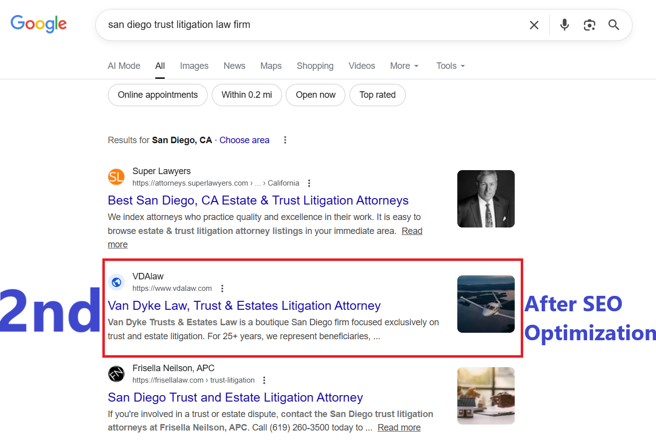Open Frisella Neilson result options dots
Screen dimensions: 656x443
pos(264,380)
